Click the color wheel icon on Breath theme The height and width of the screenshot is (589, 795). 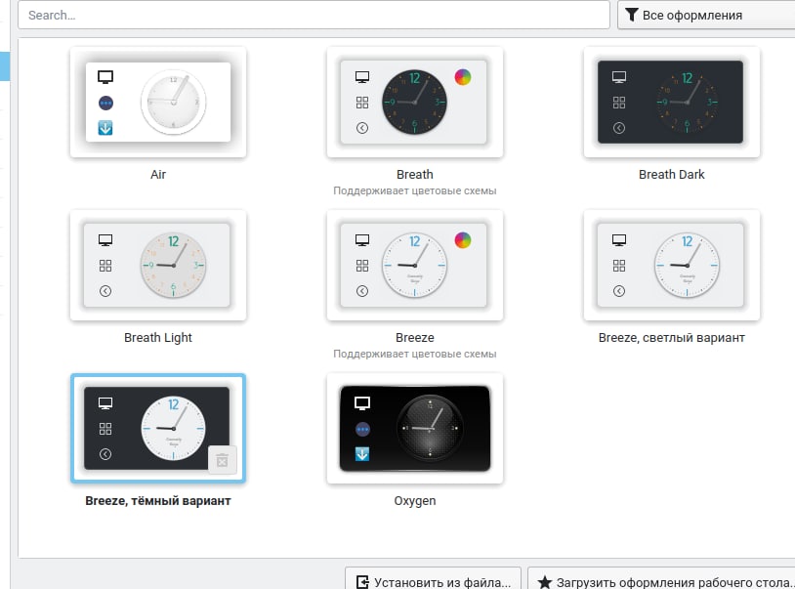[462, 77]
